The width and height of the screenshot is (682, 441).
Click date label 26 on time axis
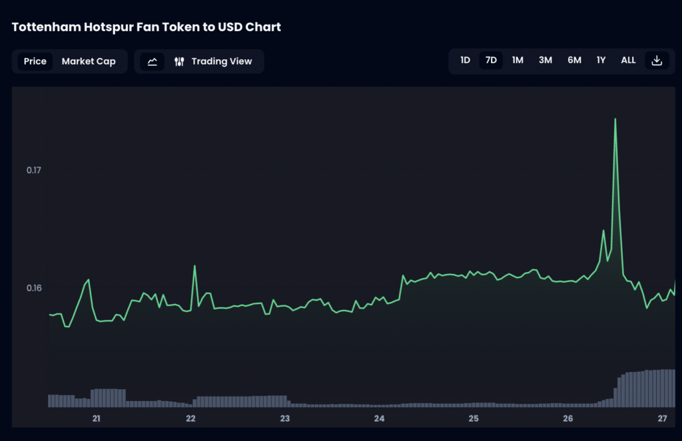[x=568, y=418]
